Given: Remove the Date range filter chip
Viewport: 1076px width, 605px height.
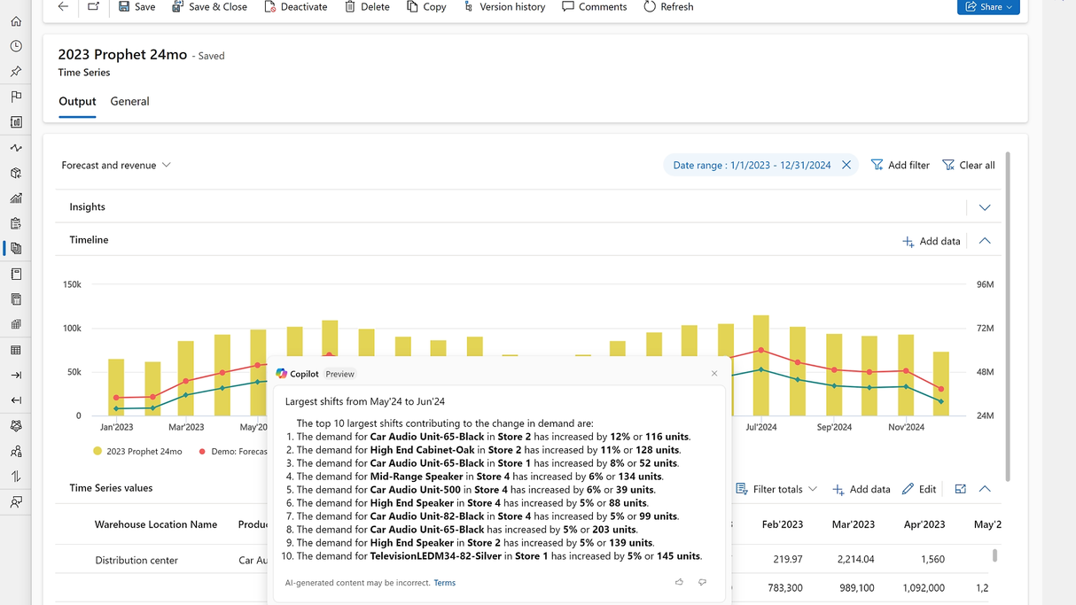Looking at the screenshot, I should pyautogui.click(x=846, y=165).
